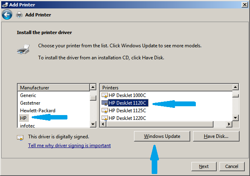Click the Manufacturer list scroll up arrow
This screenshot has height=176, width=250.
coord(93,87)
